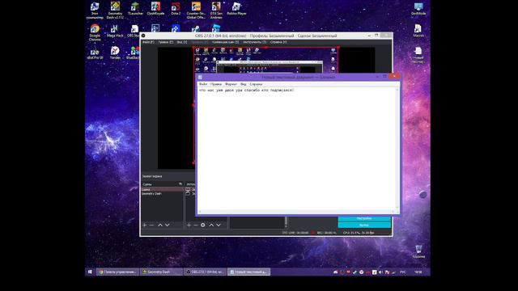Open the Dota 2 desktop shortcut
The width and height of the screenshot is (518, 291).
click(x=176, y=9)
